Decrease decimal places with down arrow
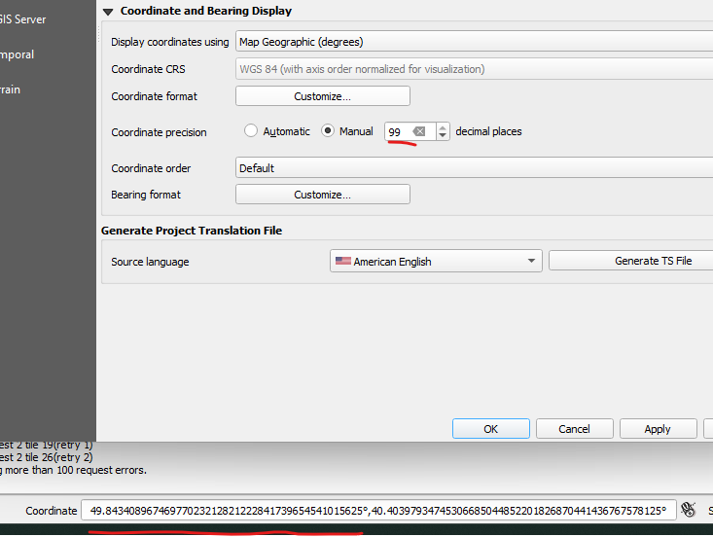The height and width of the screenshot is (537, 713). point(443,136)
